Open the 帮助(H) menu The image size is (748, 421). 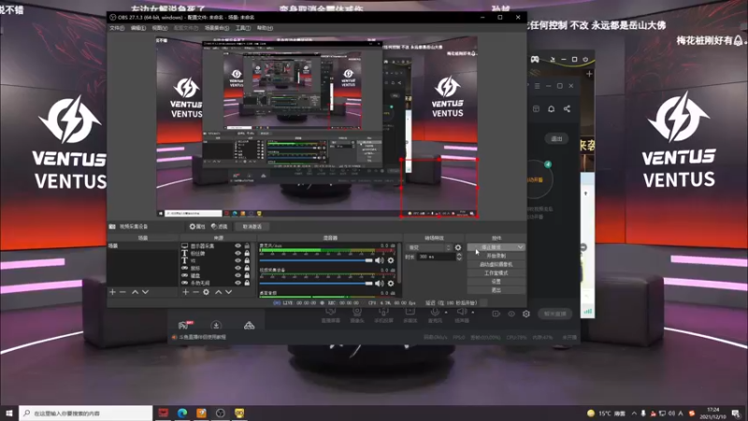(x=265, y=28)
